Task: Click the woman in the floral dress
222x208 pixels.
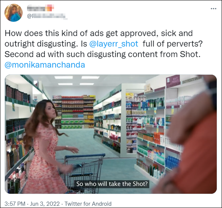Action: coord(47,146)
